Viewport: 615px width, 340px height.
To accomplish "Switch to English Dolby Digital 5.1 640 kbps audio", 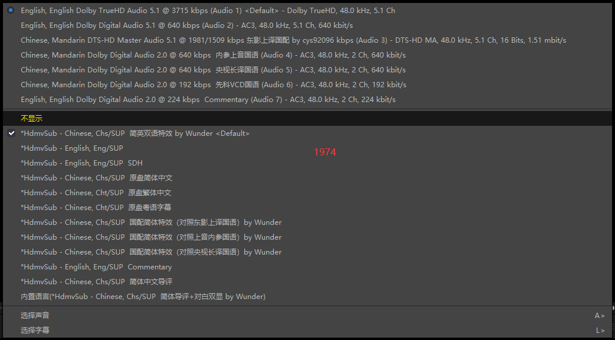I will coord(187,26).
